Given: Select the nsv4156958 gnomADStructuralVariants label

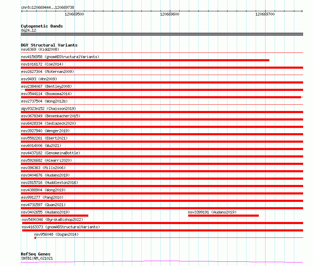Looking at the screenshot, I should coord(60,57).
